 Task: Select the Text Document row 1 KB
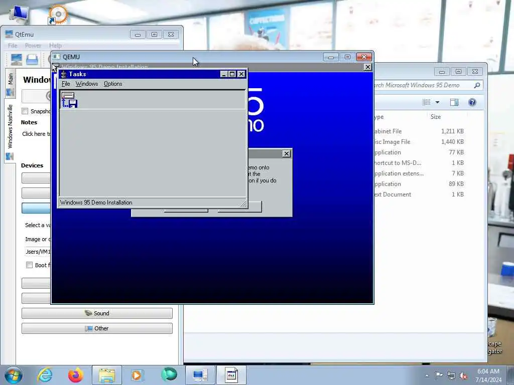click(x=419, y=195)
